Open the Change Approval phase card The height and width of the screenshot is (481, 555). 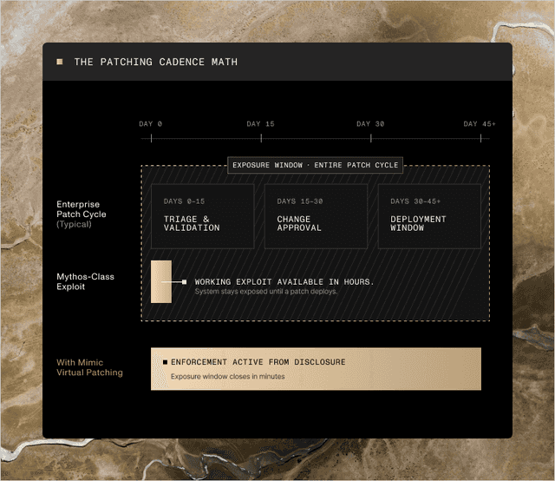(316, 216)
